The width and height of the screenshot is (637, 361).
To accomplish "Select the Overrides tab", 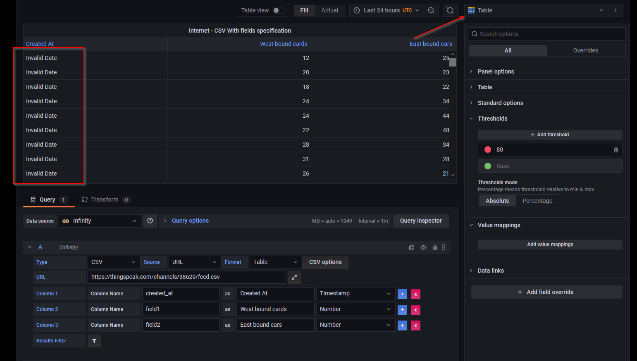I will [585, 50].
